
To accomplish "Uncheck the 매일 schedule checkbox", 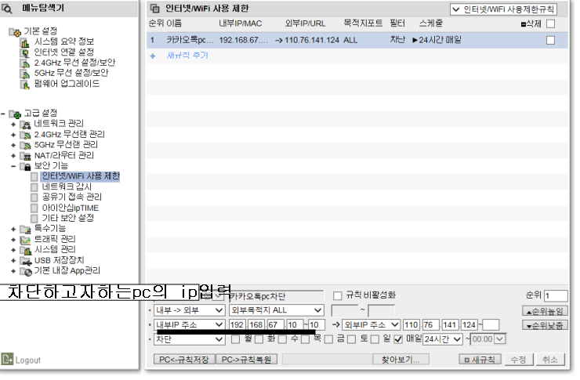I will tap(398, 339).
